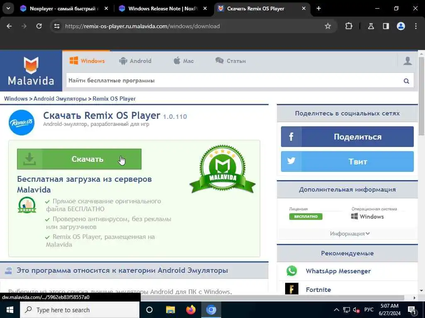Click the site information icon in address bar
This screenshot has width=425, height=318.
56,26
